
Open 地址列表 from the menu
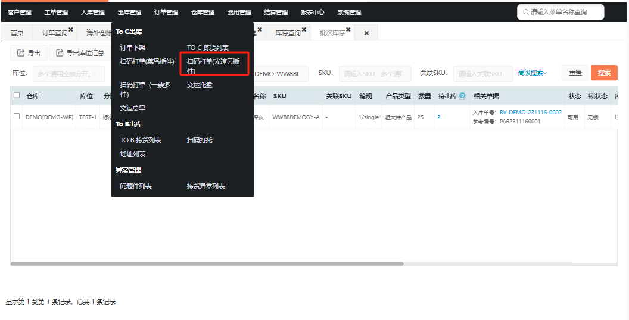(x=133, y=154)
